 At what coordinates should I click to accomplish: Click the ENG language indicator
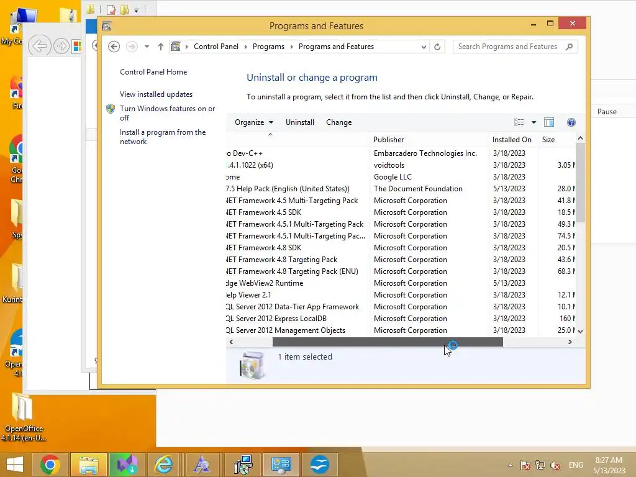(576, 465)
